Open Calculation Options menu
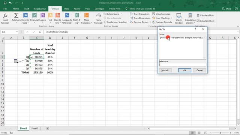 (x=190, y=18)
